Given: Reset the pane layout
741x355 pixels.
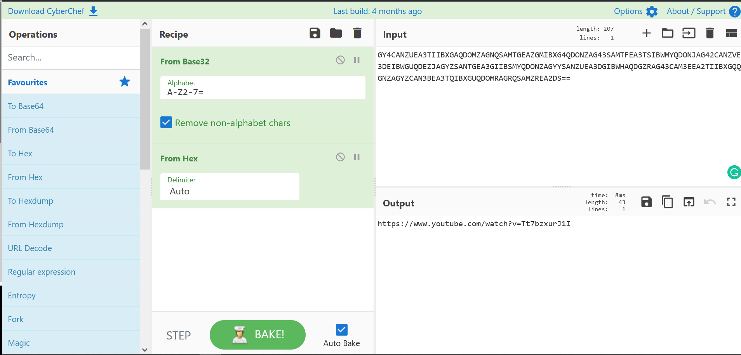Looking at the screenshot, I should pos(732,33).
